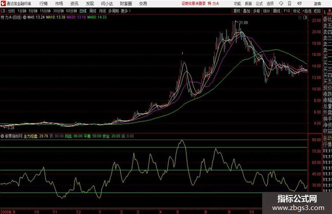Switch to the 30分钟 period tab
Viewport: 332px width, 214px height.
(58, 11)
